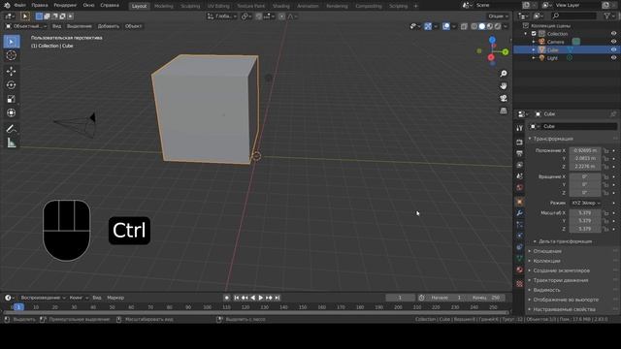Open the View Layer properties tab
The width and height of the screenshot is (621, 349).
pyautogui.click(x=520, y=165)
